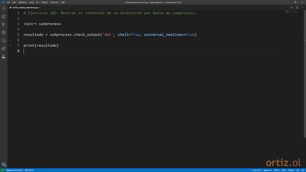The image size is (306, 172).
Task: Click 'shell' parameter on line 5
Action: point(123,34)
